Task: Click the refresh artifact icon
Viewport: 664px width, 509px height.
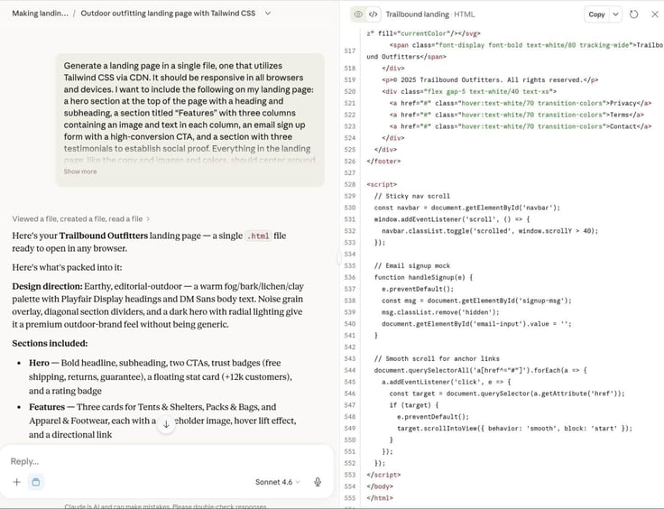Action: click(x=634, y=14)
